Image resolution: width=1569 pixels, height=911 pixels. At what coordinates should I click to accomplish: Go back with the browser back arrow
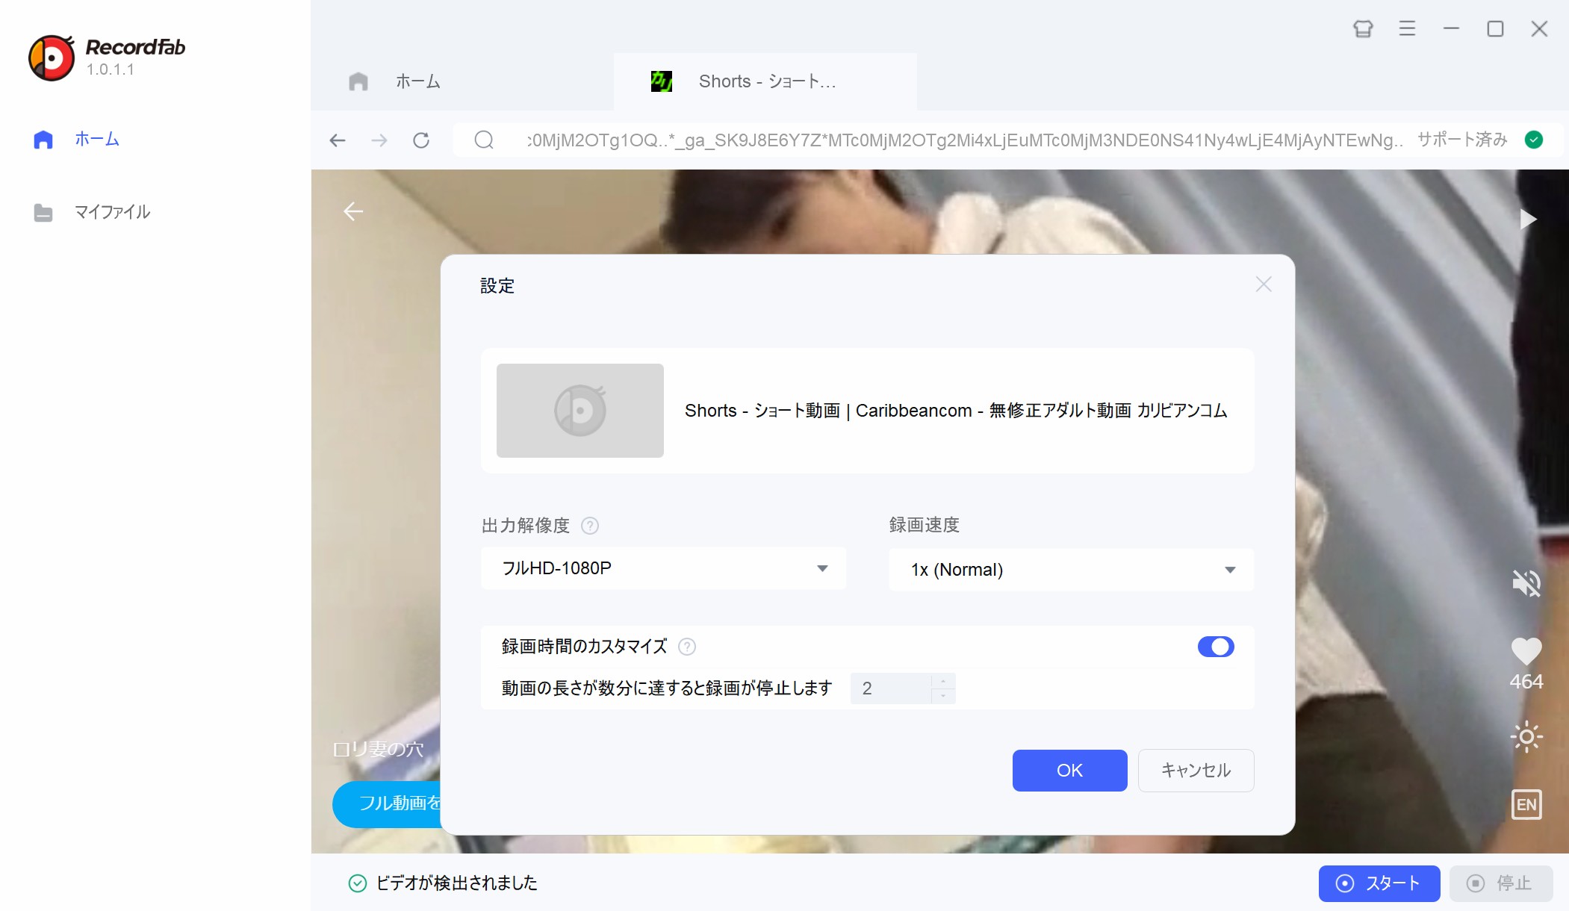(338, 140)
